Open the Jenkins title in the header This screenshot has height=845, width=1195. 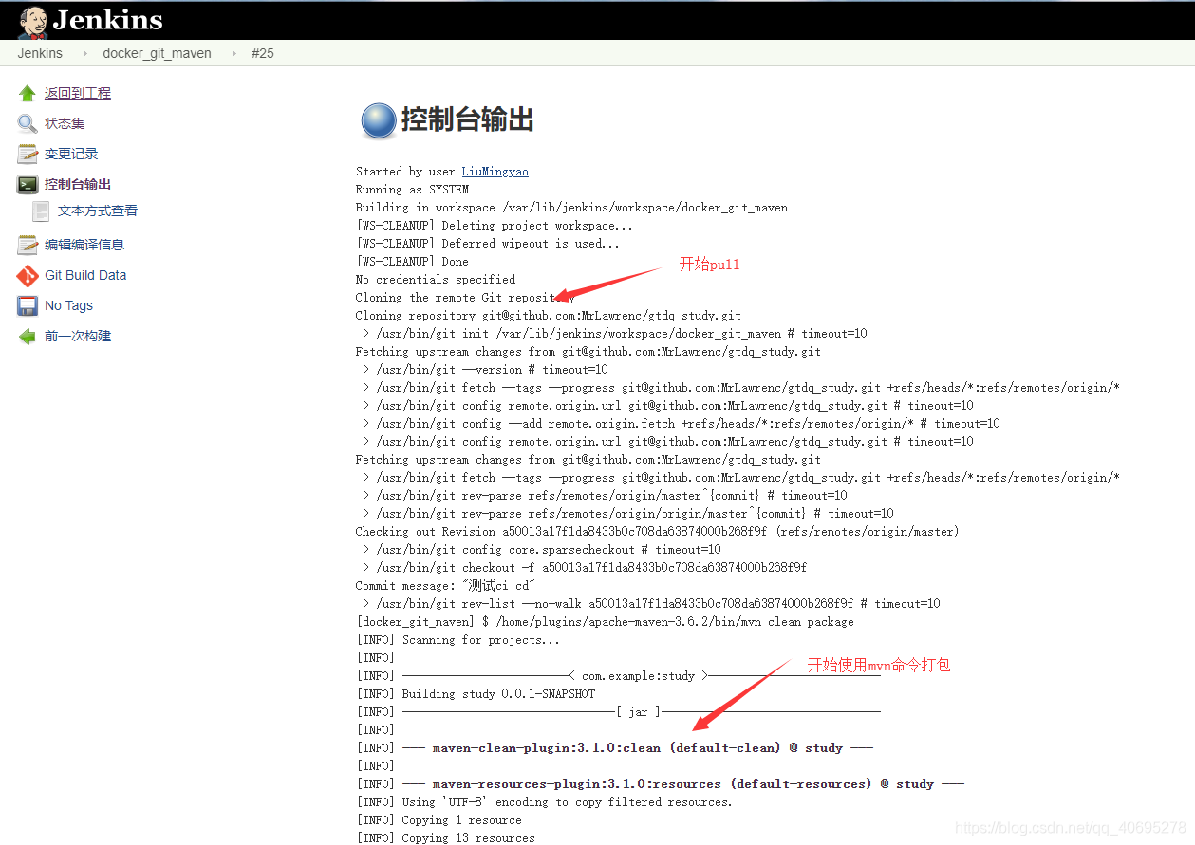click(x=108, y=20)
